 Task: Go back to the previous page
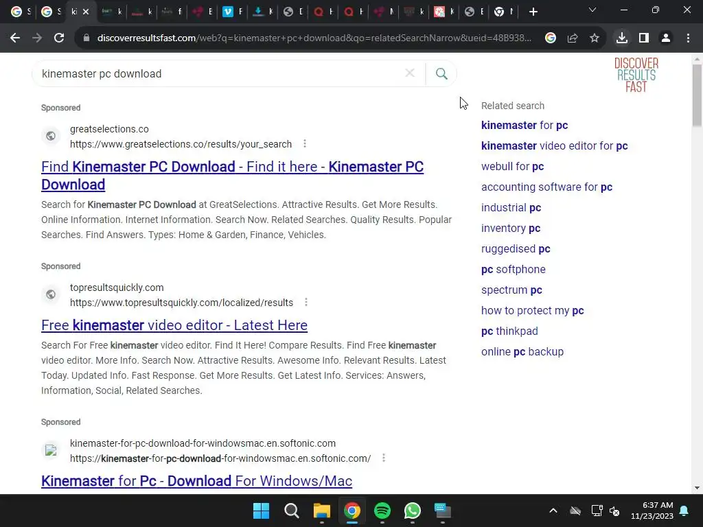point(15,38)
